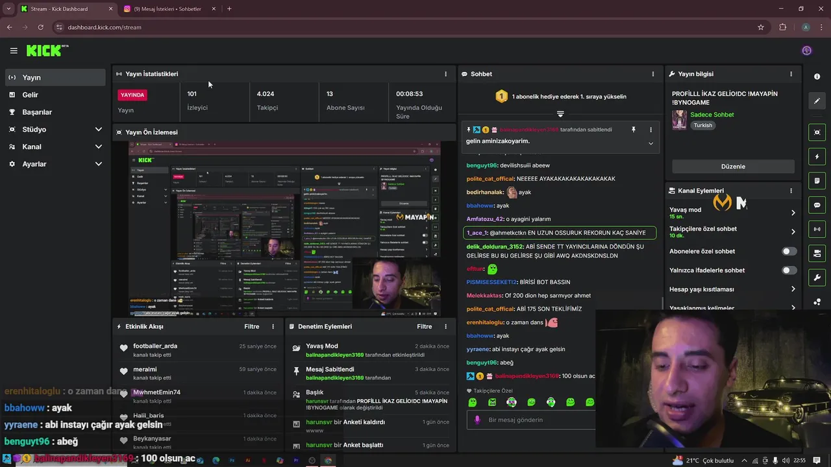Image resolution: width=831 pixels, height=467 pixels.
Task: Click the volume icon in system tray
Action: [786, 461]
